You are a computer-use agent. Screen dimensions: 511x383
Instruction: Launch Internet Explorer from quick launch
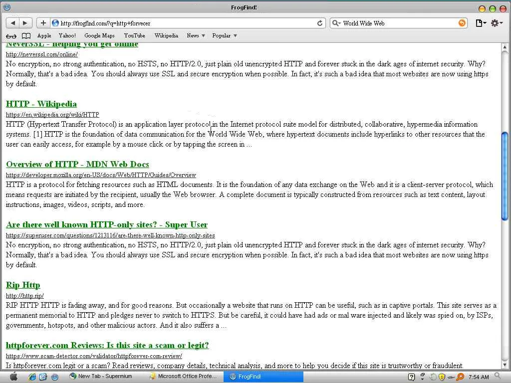[32, 377]
